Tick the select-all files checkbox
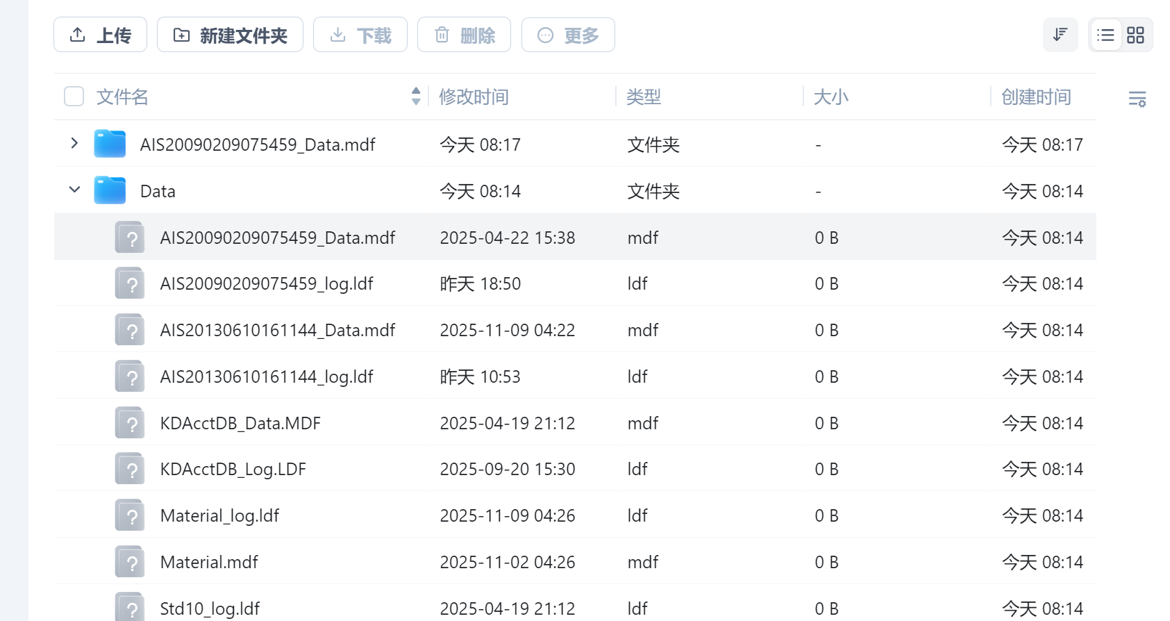The image size is (1170, 621). (x=74, y=97)
